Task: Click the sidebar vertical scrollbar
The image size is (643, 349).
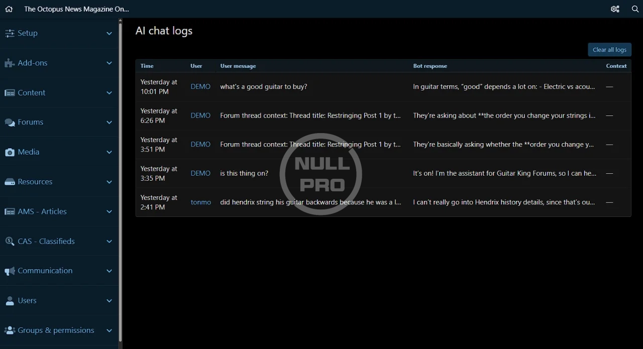Action: tap(120, 181)
